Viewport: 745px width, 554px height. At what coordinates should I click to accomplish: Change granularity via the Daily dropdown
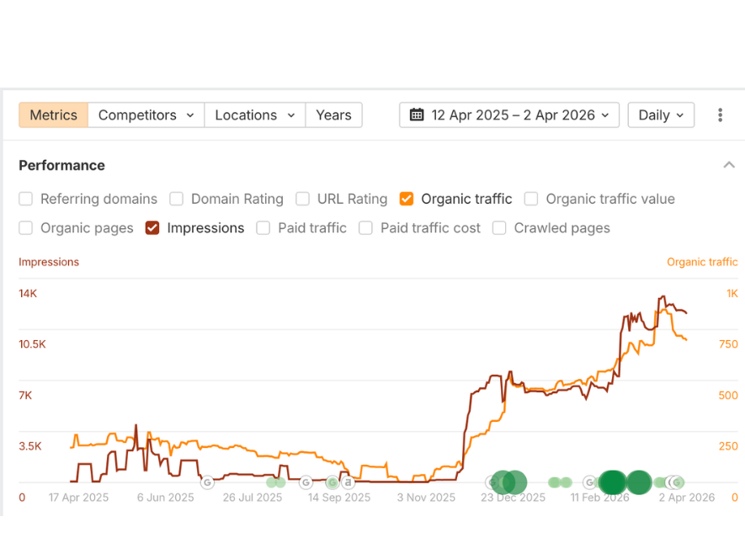(x=660, y=115)
